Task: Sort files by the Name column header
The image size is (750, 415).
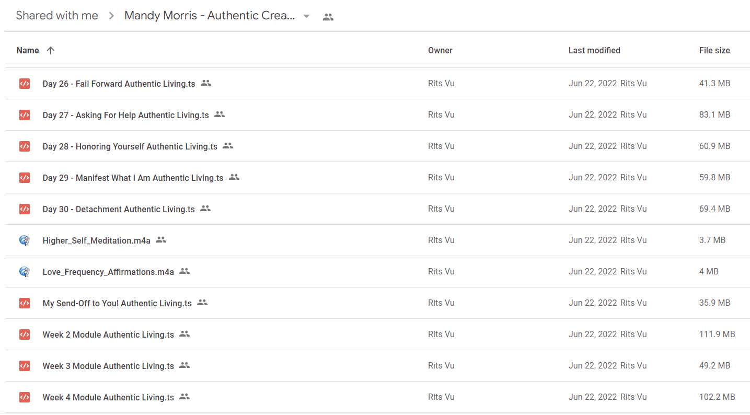Action: pos(28,50)
